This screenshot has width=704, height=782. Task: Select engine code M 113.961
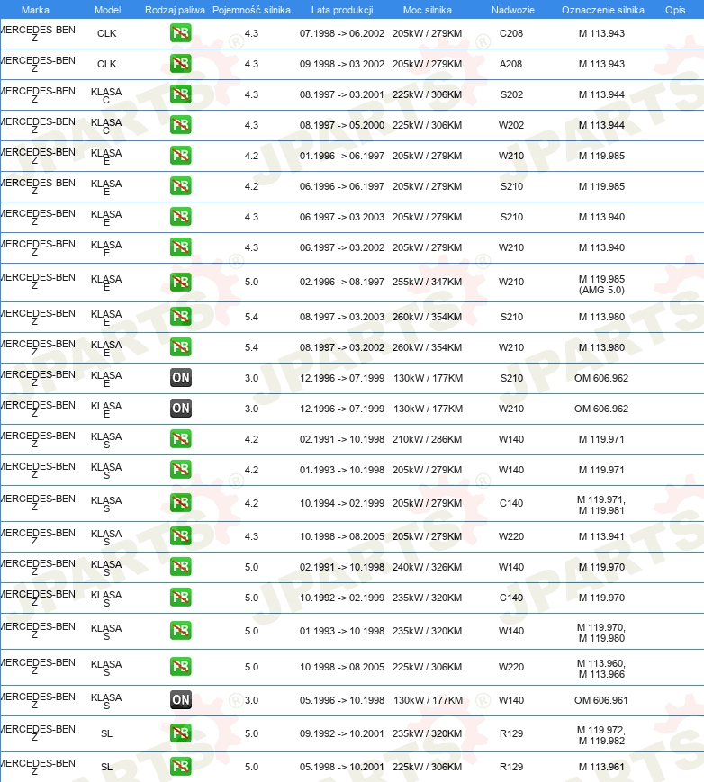[601, 767]
